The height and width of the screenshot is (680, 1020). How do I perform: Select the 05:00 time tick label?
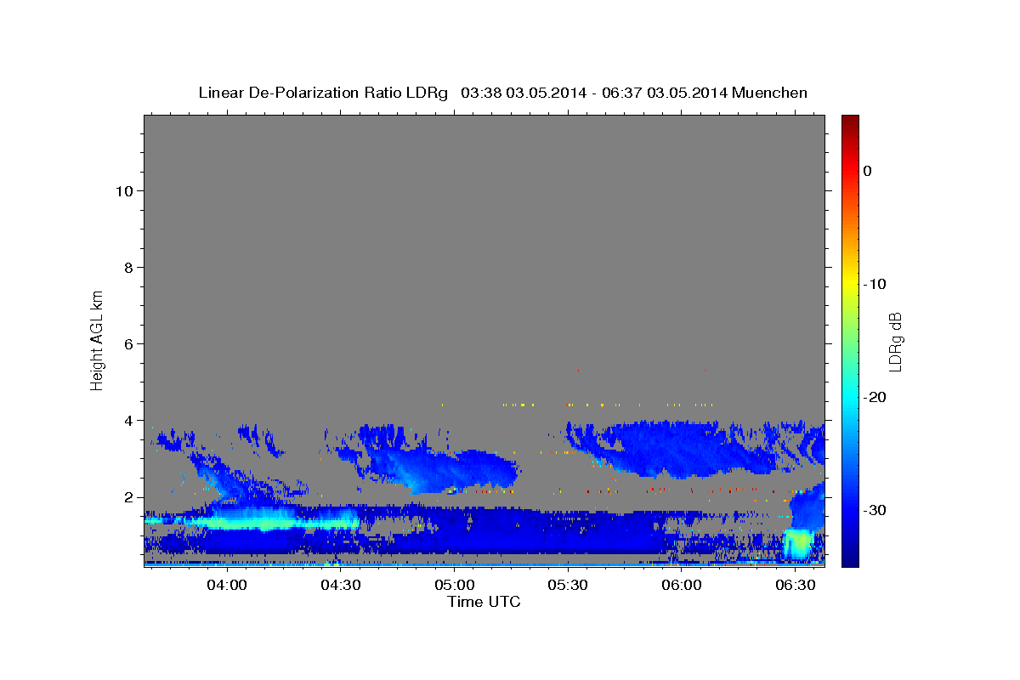click(x=455, y=585)
